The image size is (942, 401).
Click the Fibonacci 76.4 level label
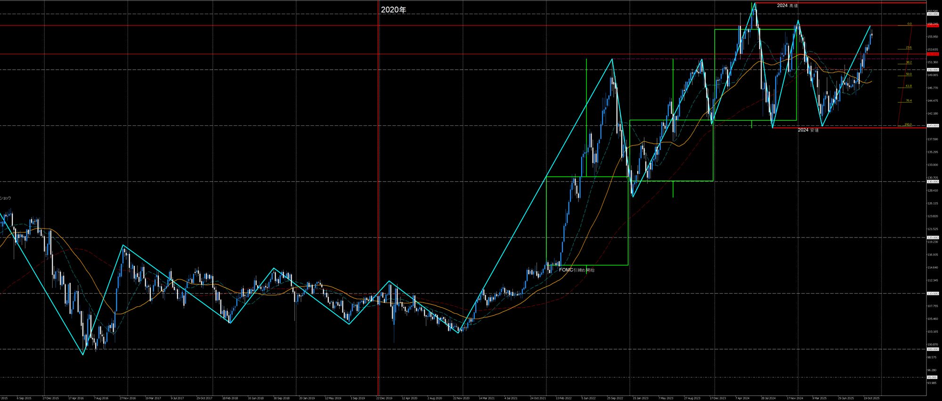[x=909, y=100]
